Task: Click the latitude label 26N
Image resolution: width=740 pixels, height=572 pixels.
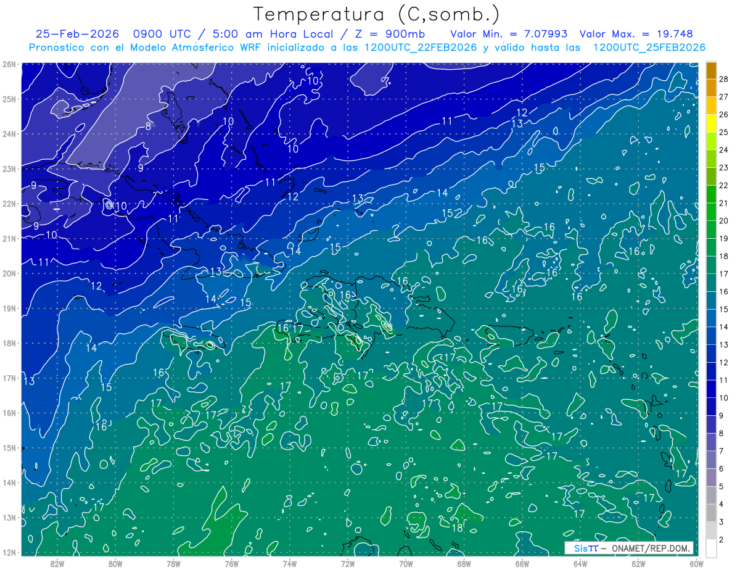Action: point(9,64)
